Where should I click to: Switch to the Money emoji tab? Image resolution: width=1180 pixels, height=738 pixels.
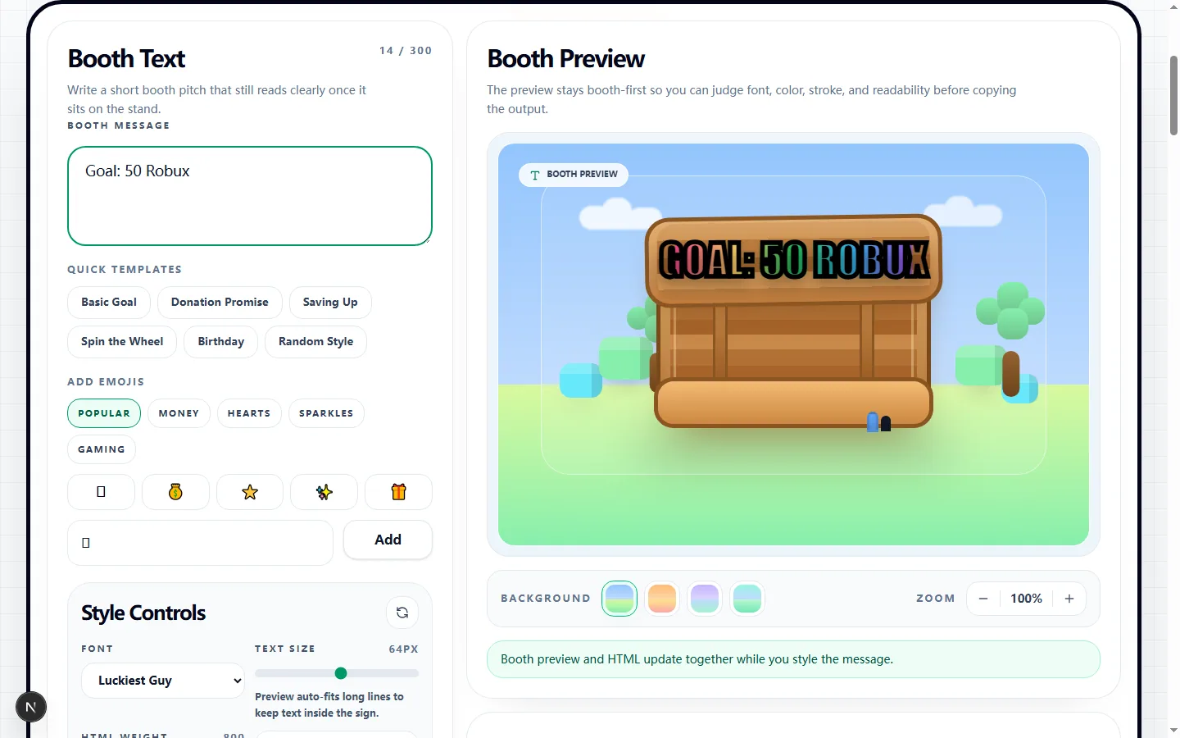click(x=179, y=413)
